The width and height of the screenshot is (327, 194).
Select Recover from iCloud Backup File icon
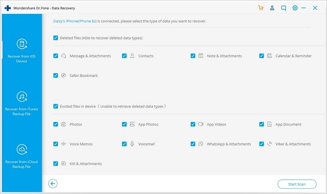[x=22, y=150]
